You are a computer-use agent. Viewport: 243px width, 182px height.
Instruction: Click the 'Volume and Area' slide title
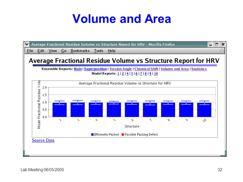[121, 19]
